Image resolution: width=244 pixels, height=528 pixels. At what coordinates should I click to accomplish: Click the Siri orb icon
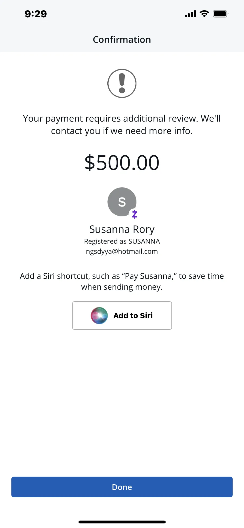[x=99, y=315]
